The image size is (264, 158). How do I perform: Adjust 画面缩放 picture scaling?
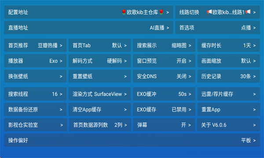[229, 61]
